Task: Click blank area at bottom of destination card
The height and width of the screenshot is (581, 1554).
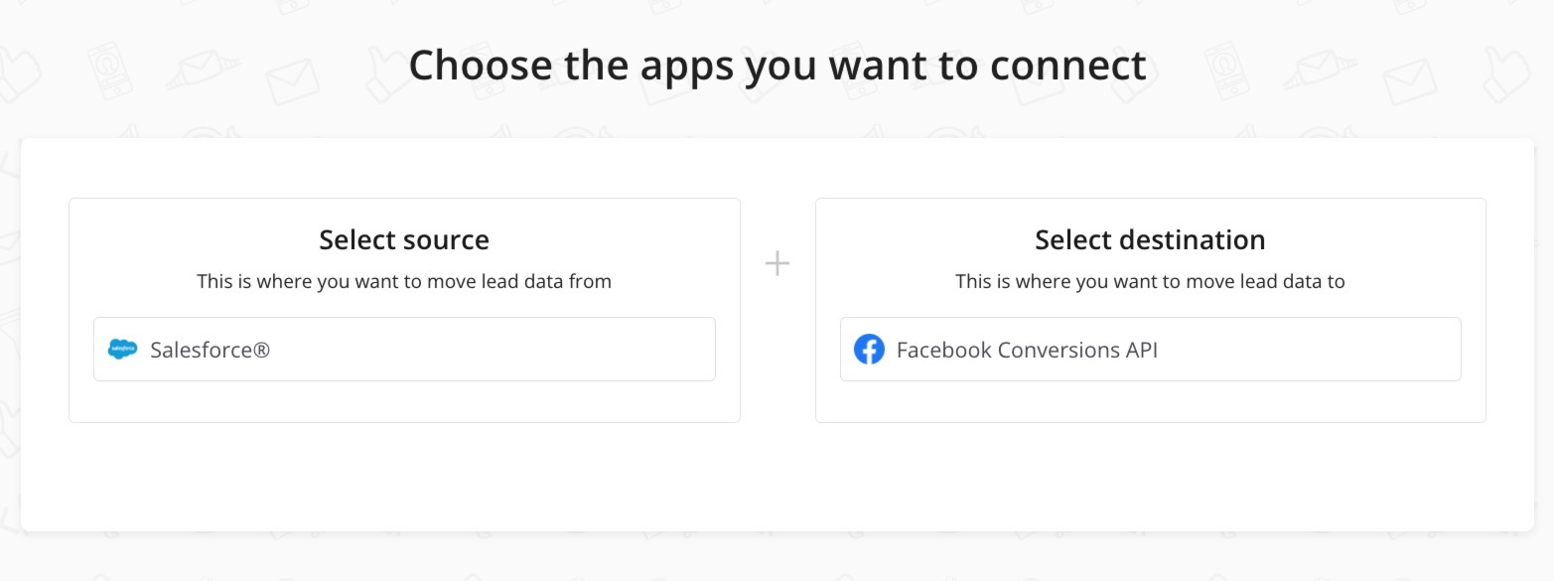Action: click(x=1150, y=402)
